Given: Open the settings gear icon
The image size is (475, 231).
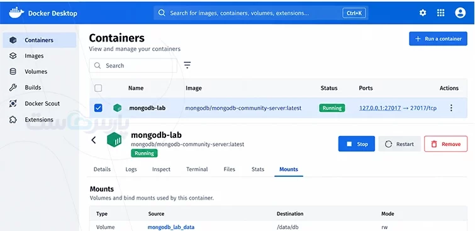Looking at the screenshot, I should click(x=423, y=13).
